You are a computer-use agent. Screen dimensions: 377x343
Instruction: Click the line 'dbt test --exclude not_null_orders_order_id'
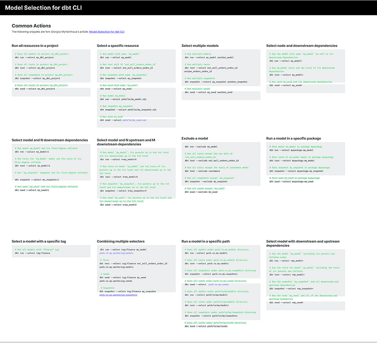[212, 161]
